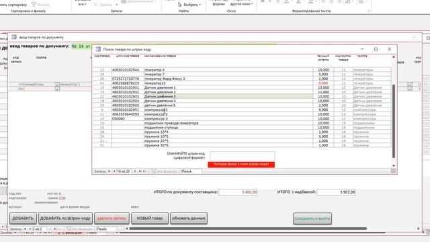Screen dimensions: 430x242
Task: Select row компрессор 2
Action: (242, 114)
